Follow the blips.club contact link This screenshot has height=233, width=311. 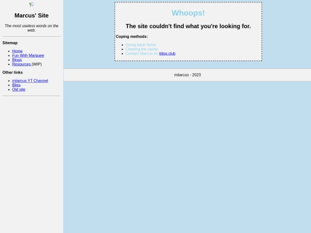167,54
